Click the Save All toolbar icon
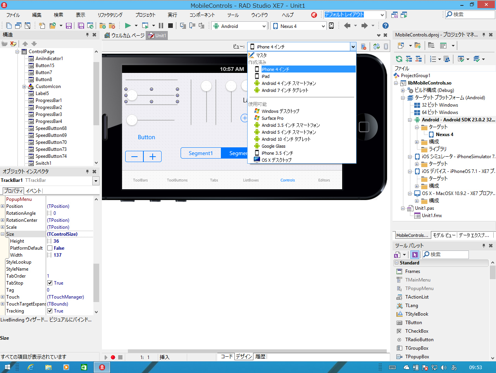The height and width of the screenshot is (373, 496). (x=81, y=26)
